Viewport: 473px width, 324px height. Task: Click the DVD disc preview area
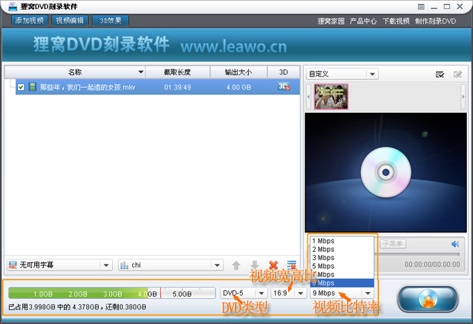[x=386, y=172]
